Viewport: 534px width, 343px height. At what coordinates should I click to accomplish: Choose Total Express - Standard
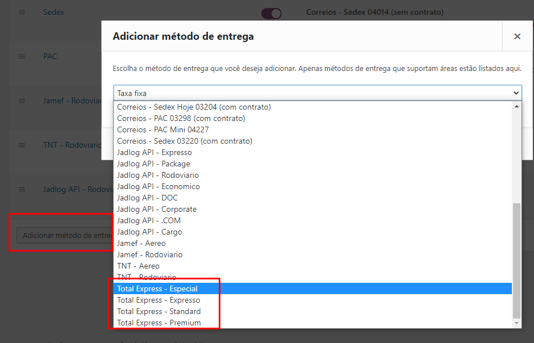pos(312,311)
